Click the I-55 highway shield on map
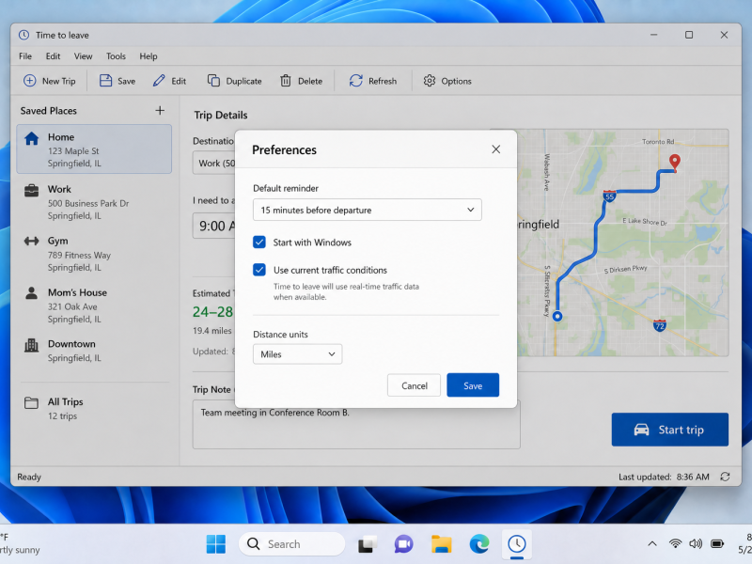Viewport: 752px width, 564px height. click(609, 196)
